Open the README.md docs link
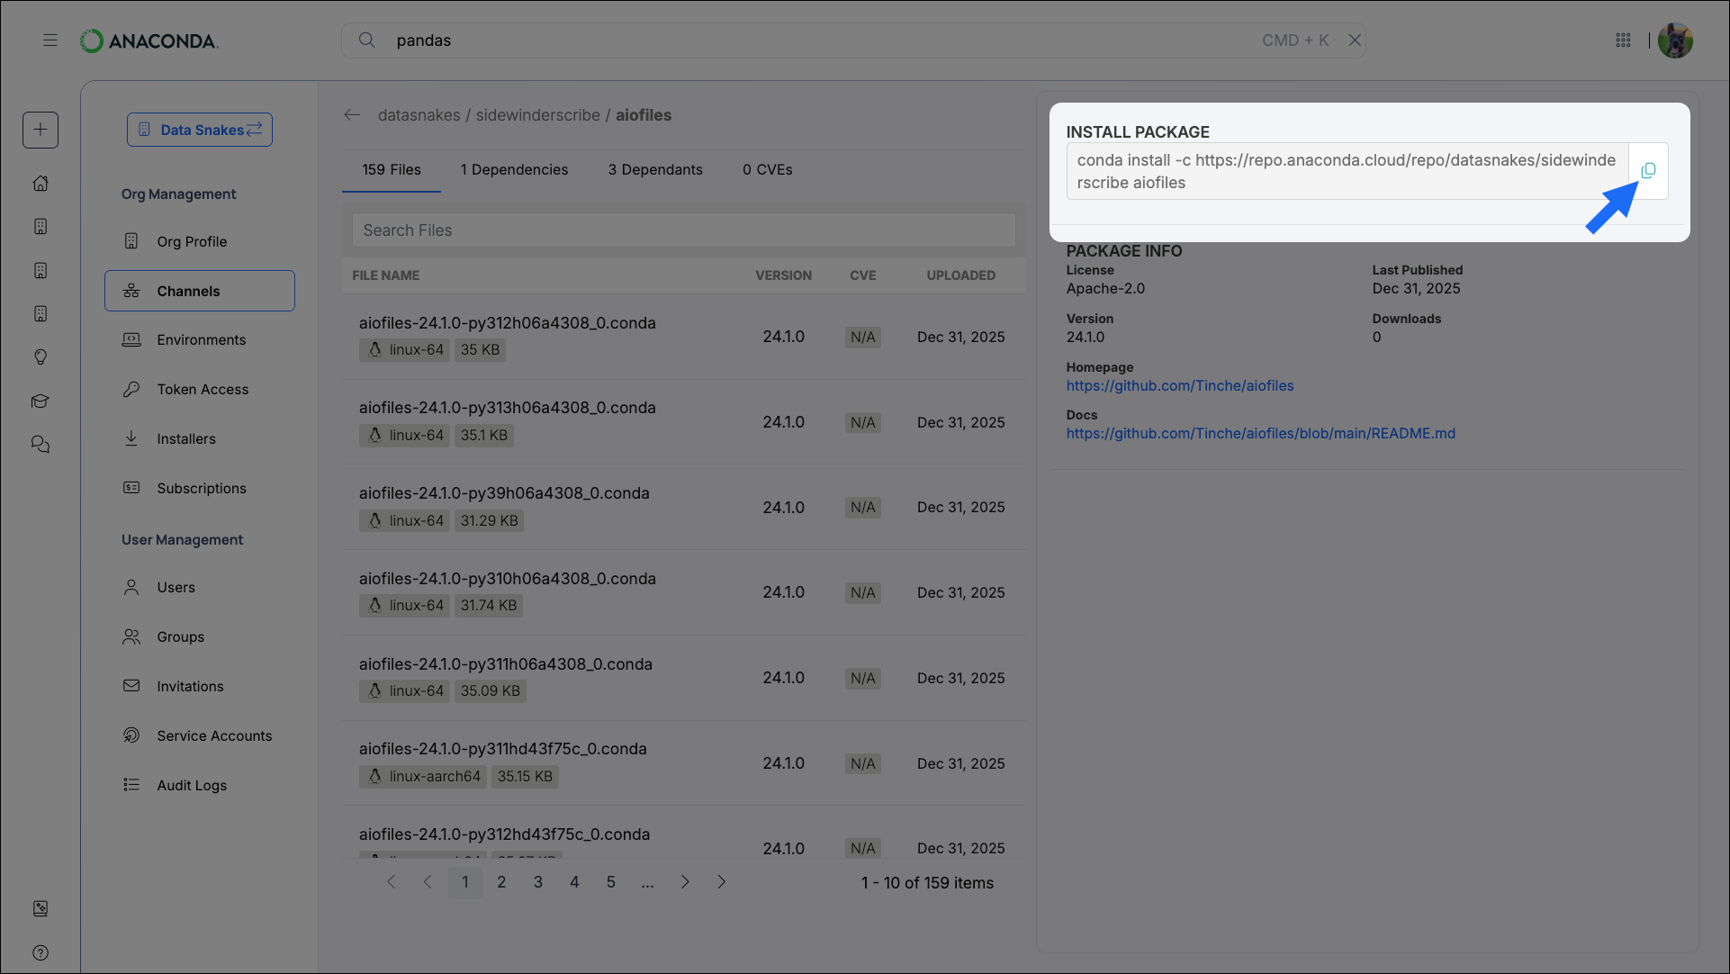Viewport: 1730px width, 974px height. point(1260,433)
